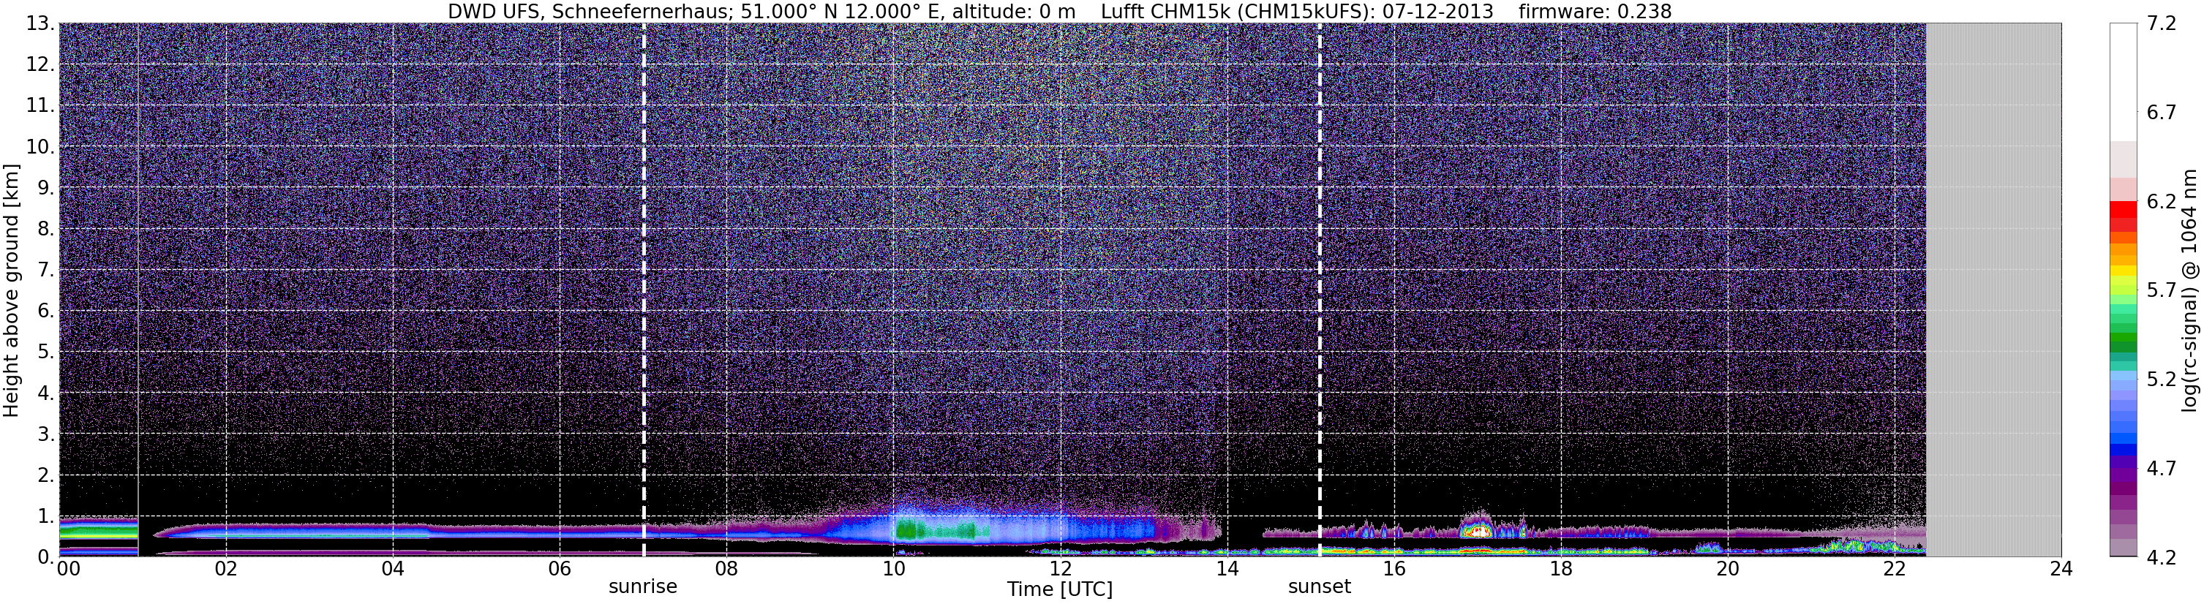The width and height of the screenshot is (2204, 604).
Task: Click the x-axis tick label '10'
Action: (x=893, y=569)
